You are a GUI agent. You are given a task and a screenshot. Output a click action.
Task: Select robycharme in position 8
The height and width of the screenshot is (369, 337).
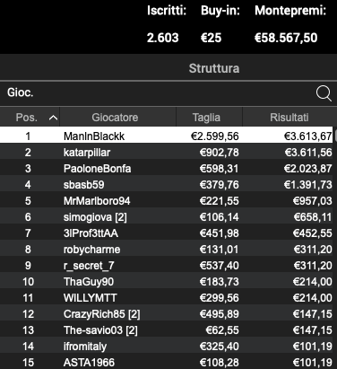[167, 250]
